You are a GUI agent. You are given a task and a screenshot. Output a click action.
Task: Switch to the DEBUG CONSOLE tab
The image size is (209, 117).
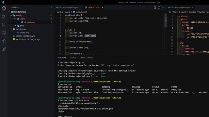[x=87, y=58]
